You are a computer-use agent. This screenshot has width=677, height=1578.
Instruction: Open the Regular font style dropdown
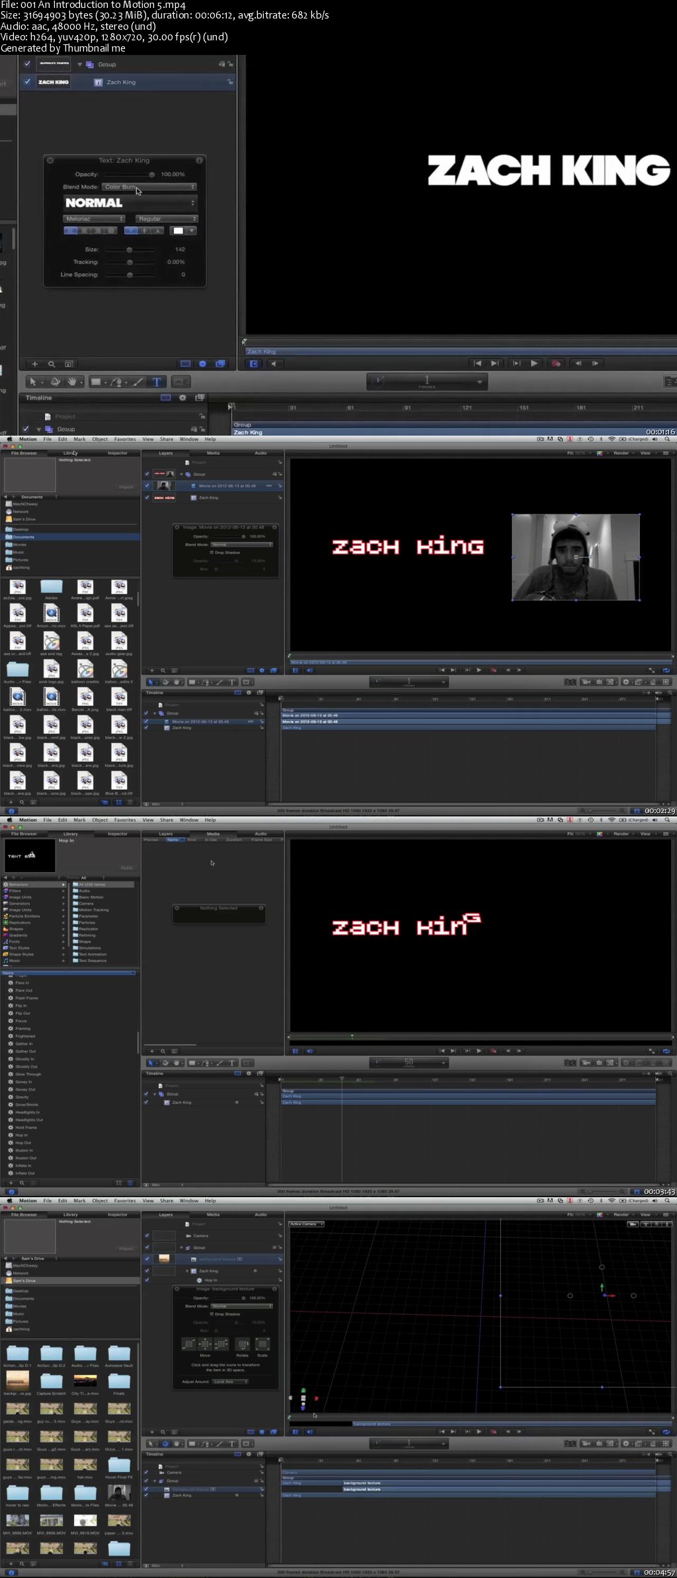tap(167, 219)
